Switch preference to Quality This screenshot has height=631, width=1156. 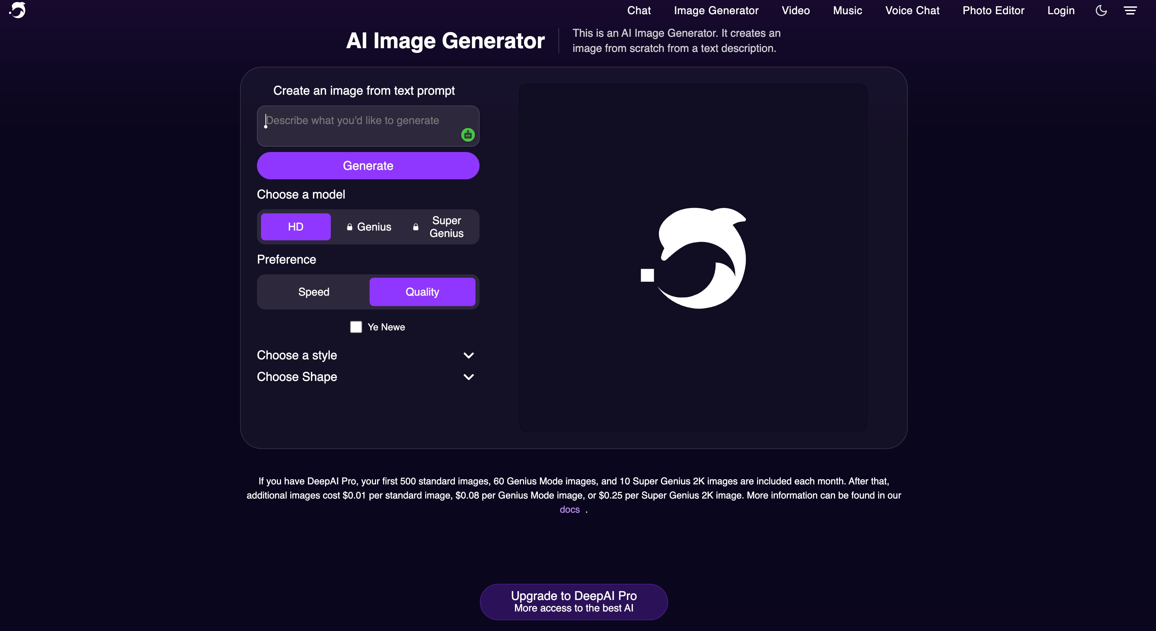(x=422, y=292)
